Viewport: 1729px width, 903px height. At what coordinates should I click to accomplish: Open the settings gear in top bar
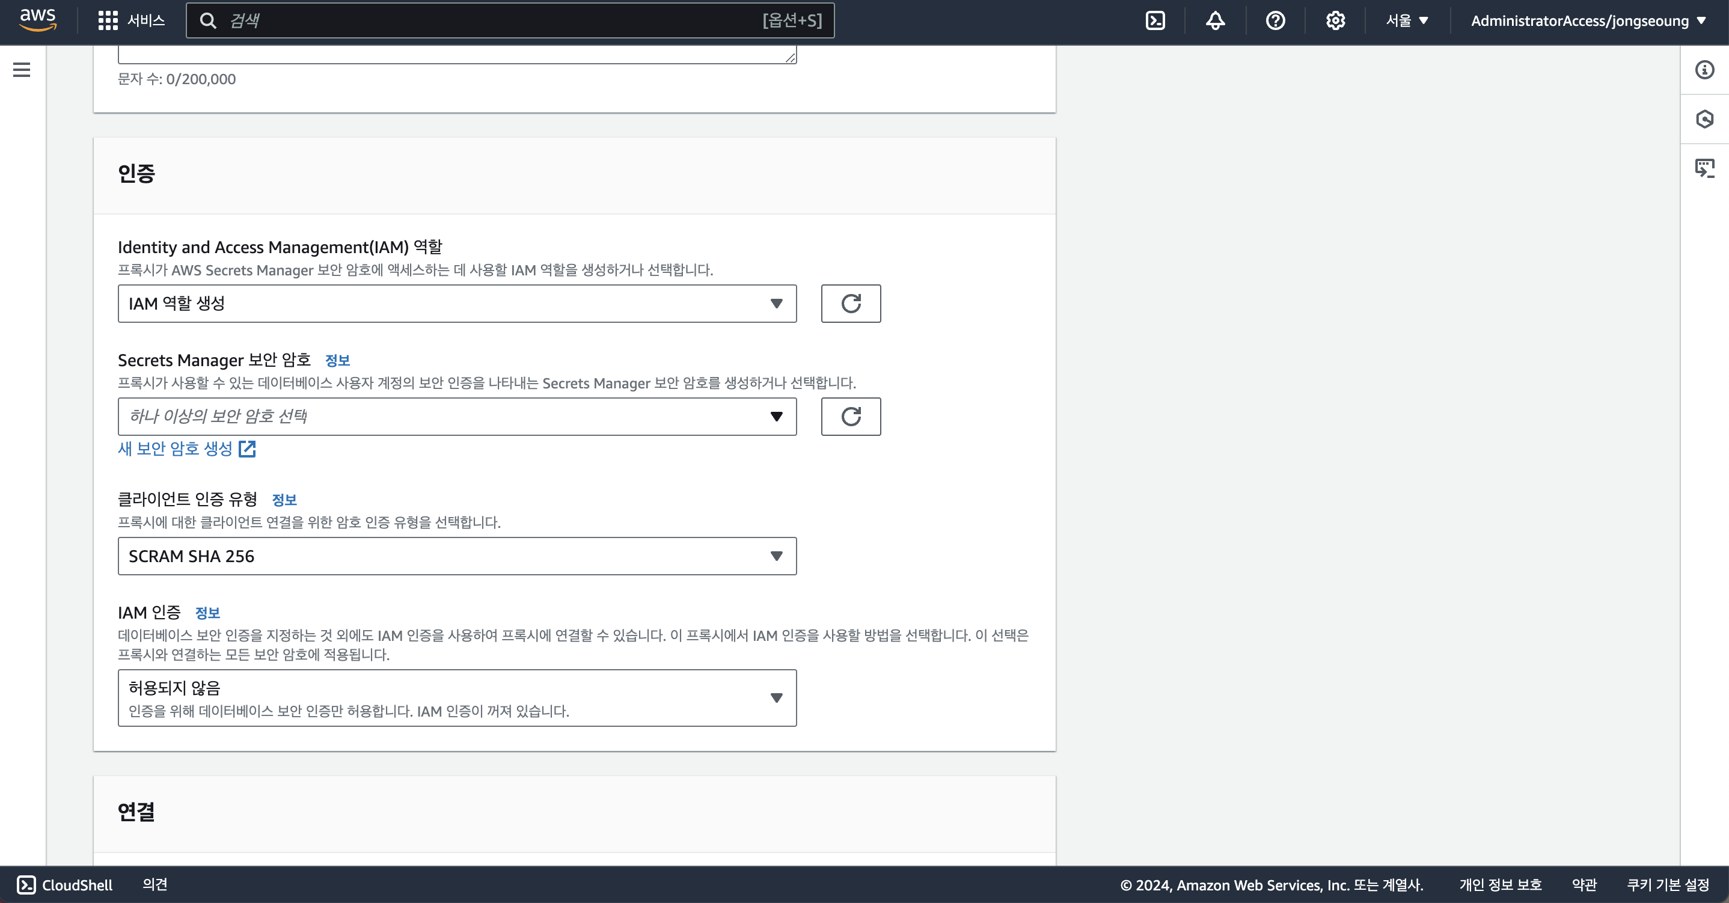pyautogui.click(x=1335, y=21)
